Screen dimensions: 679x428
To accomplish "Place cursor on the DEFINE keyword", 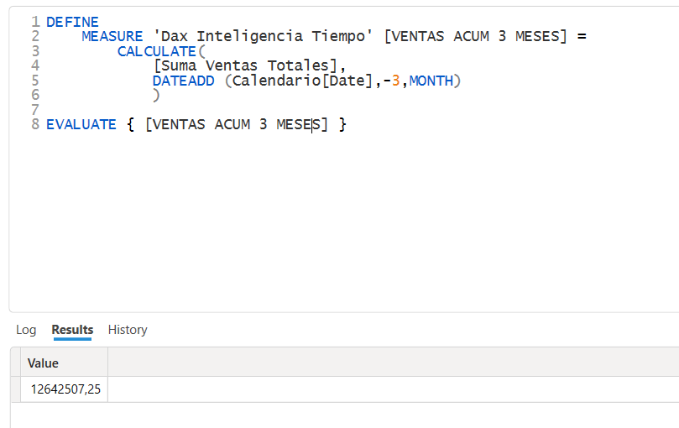I will point(72,22).
